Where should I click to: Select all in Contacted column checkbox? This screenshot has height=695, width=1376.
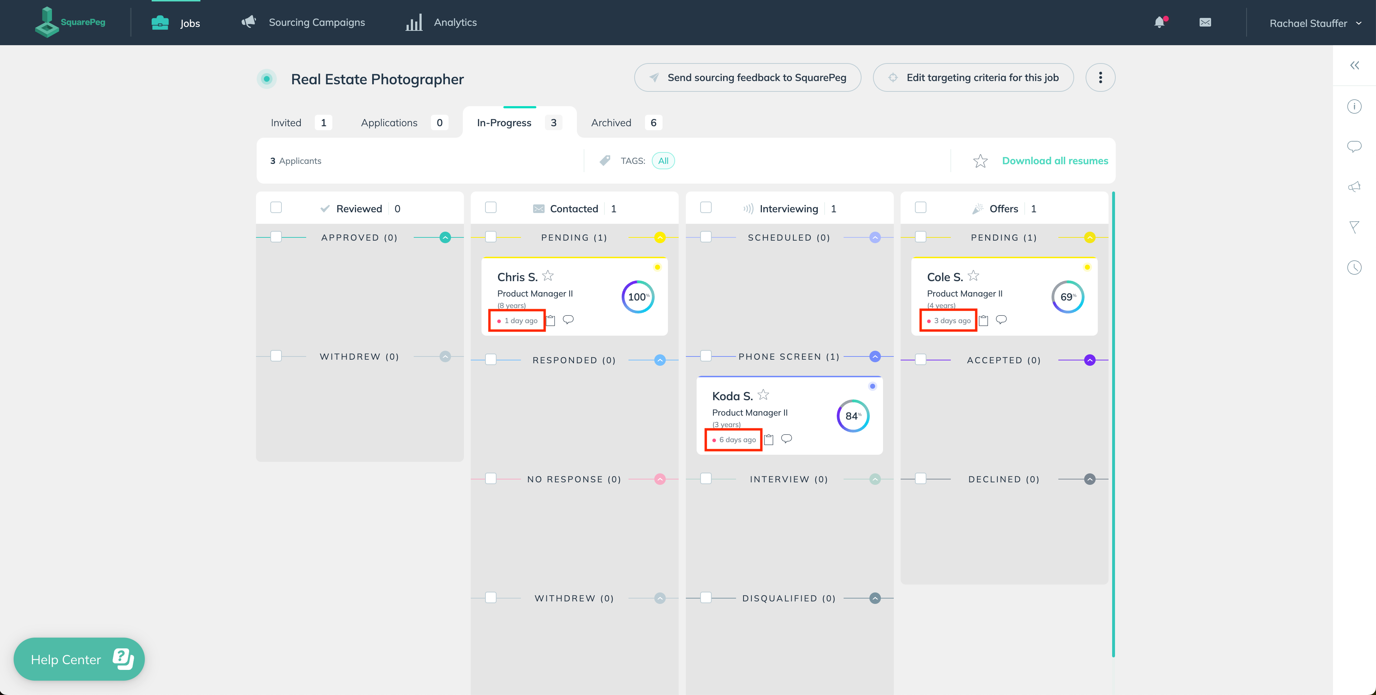[491, 207]
